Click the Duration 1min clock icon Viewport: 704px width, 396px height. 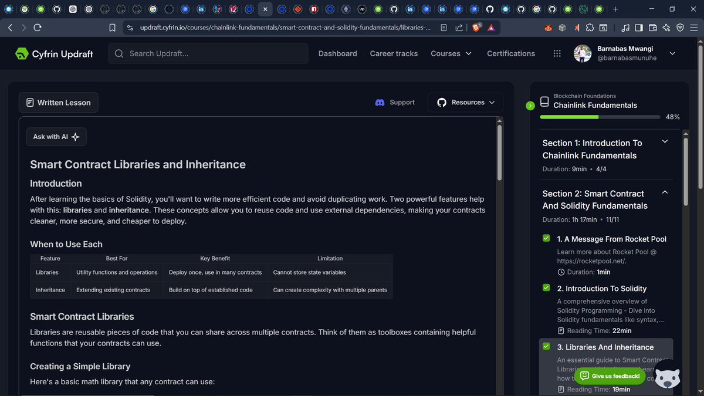pos(561,272)
